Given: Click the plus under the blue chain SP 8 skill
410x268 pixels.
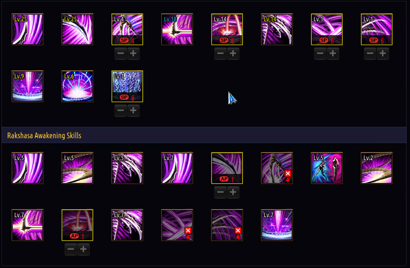Looking at the screenshot, I should pyautogui.click(x=133, y=110).
